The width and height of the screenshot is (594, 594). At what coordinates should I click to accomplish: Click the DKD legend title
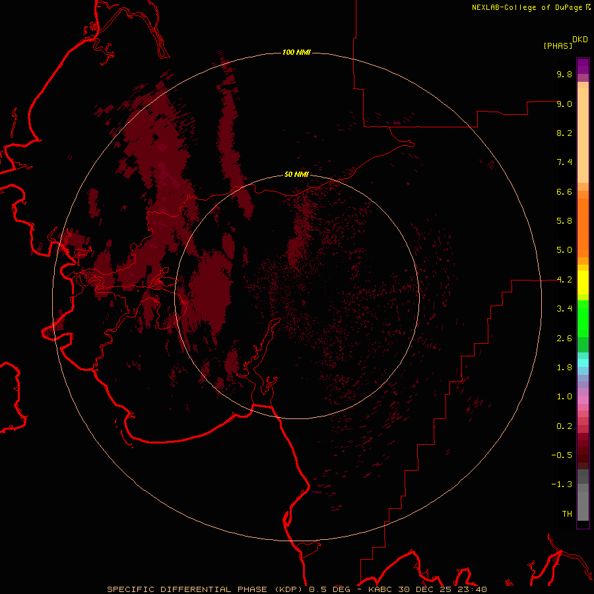(x=580, y=40)
